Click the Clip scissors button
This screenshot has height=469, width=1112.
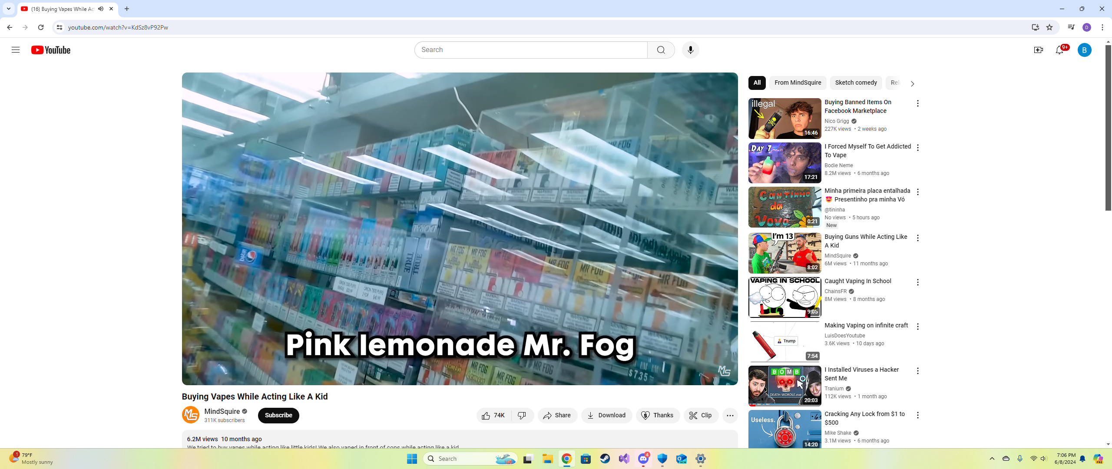point(701,415)
